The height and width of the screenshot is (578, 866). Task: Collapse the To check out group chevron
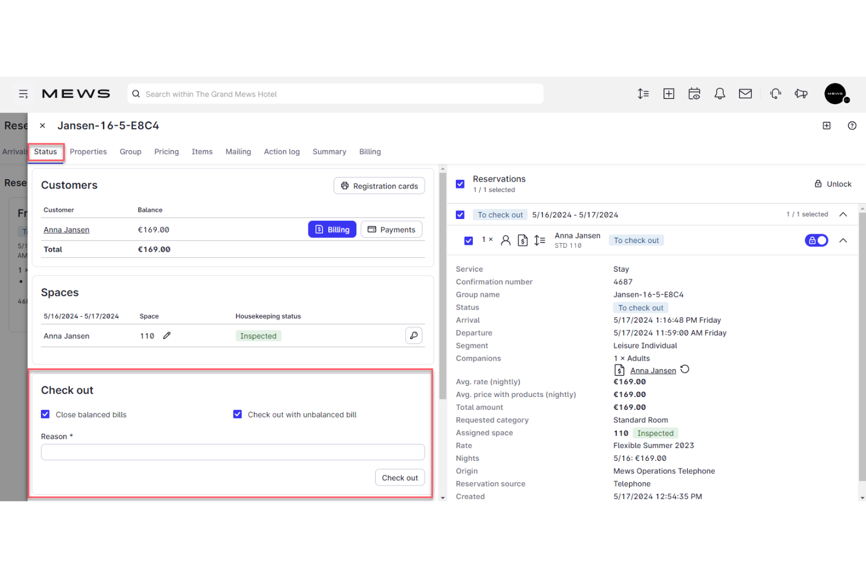[843, 214]
